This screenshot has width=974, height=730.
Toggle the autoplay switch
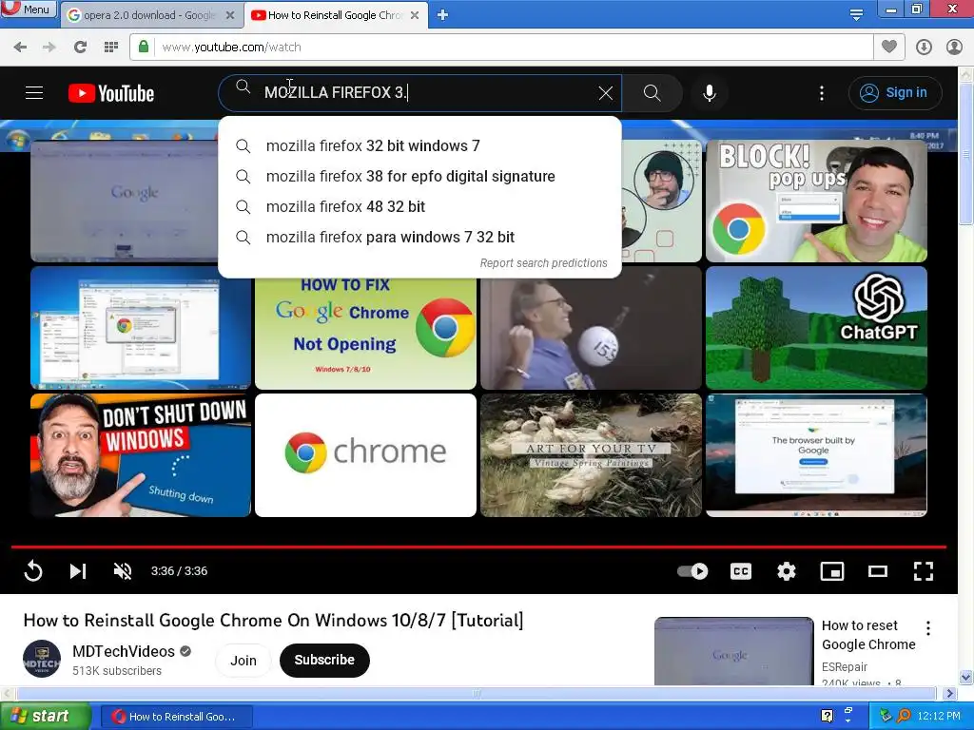tap(692, 571)
